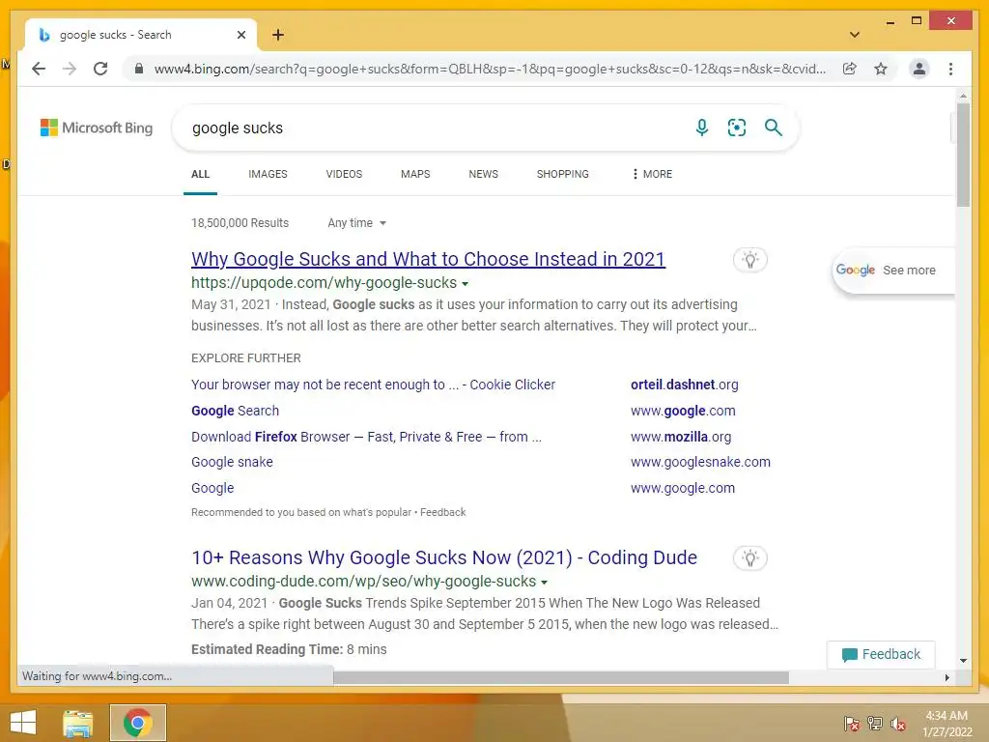The height and width of the screenshot is (742, 989).
Task: Switch to the NEWS tab
Action: click(x=483, y=174)
